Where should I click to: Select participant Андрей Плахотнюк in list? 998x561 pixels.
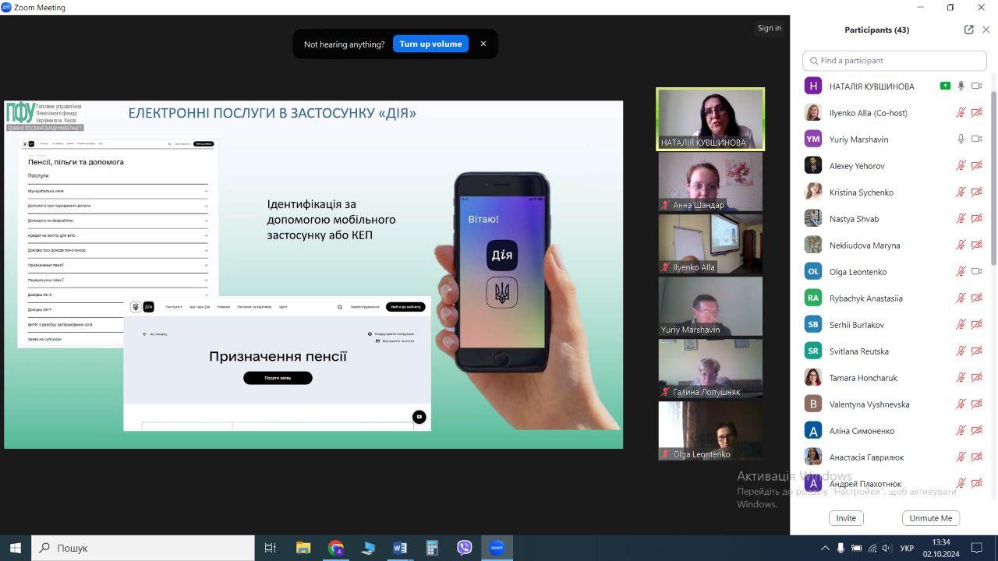894,483
